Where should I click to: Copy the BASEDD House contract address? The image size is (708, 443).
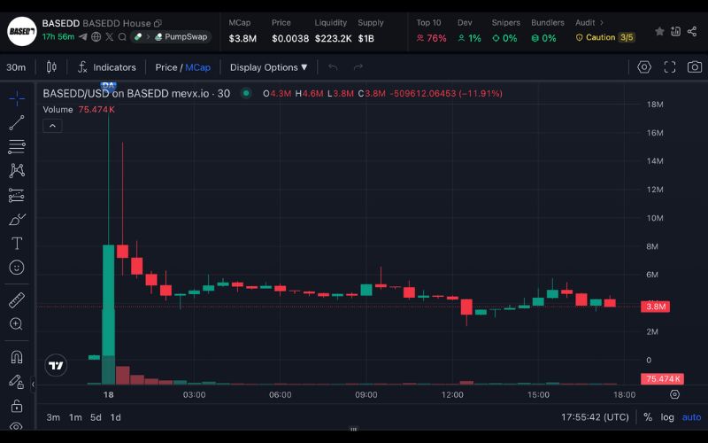(x=158, y=24)
